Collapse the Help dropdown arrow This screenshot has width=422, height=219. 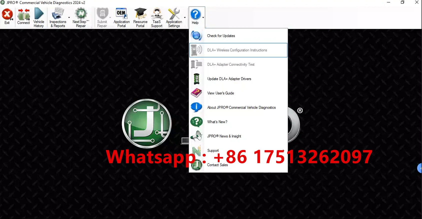[203, 18]
